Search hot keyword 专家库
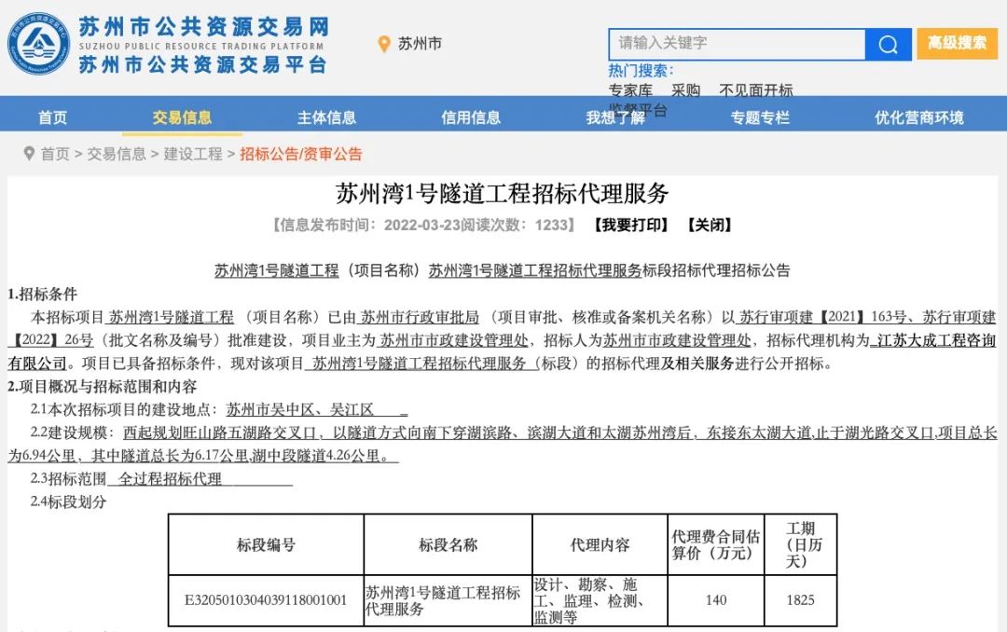This screenshot has height=632, width=1007. pos(630,90)
